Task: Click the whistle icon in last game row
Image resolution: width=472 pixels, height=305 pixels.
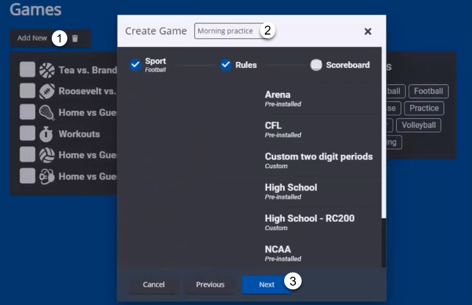Action: click(47, 176)
